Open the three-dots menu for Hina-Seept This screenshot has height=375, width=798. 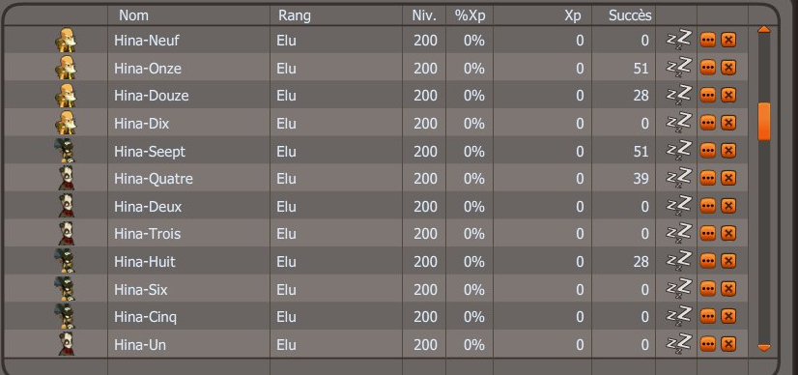click(708, 151)
